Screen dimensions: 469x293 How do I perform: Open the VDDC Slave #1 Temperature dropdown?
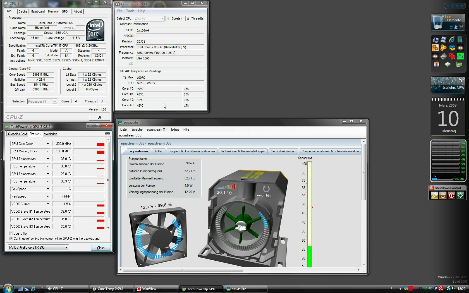tap(48, 212)
